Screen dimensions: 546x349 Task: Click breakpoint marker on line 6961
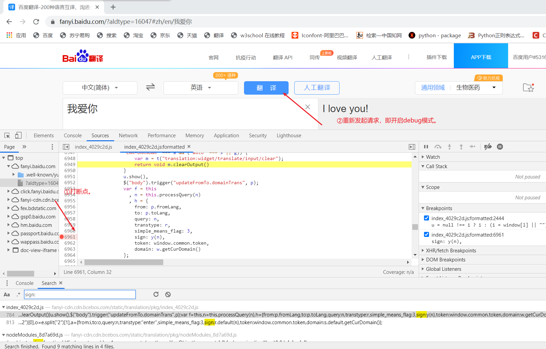pyautogui.click(x=62, y=237)
